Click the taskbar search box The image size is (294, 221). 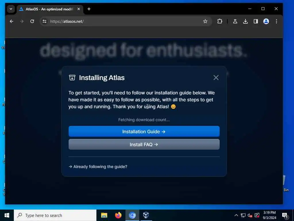point(55,215)
